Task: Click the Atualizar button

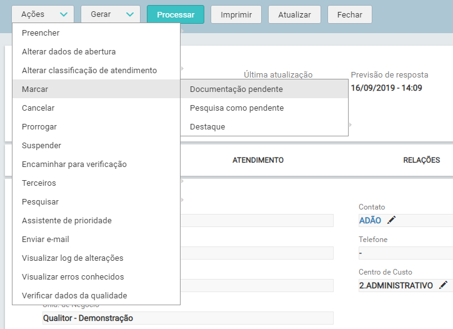Action: (294, 14)
